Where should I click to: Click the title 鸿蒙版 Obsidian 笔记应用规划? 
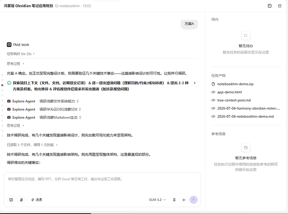click(28, 6)
